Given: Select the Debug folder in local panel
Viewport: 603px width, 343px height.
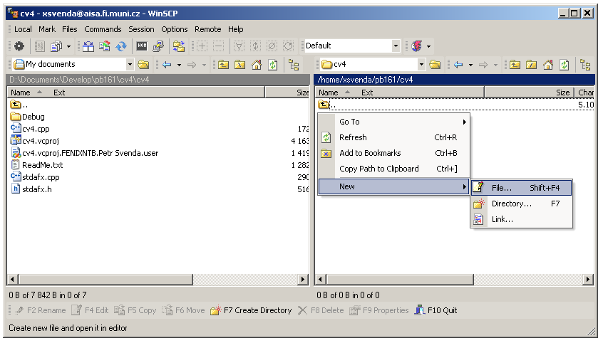Looking at the screenshot, I should (28, 117).
